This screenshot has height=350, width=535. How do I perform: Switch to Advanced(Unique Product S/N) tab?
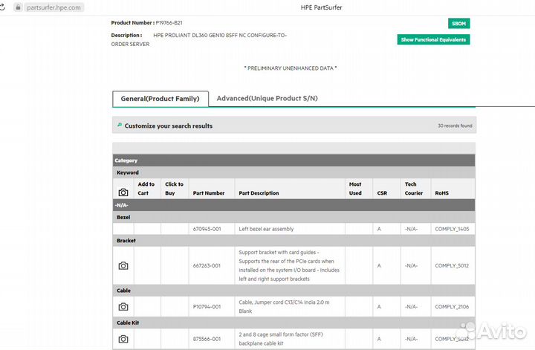pyautogui.click(x=267, y=99)
